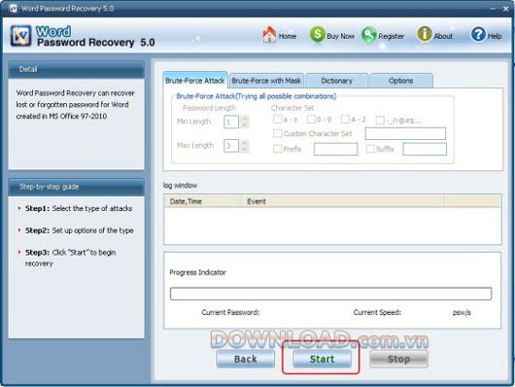This screenshot has width=515, height=387.
Task: Click the Start button
Action: point(322,359)
